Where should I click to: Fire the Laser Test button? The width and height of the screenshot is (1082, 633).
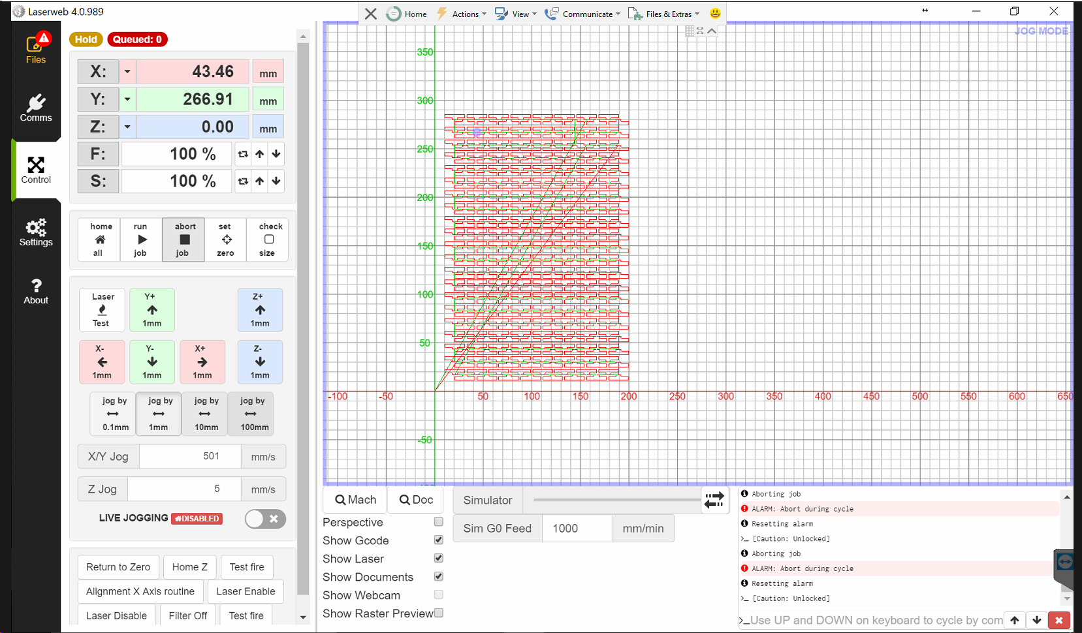102,310
